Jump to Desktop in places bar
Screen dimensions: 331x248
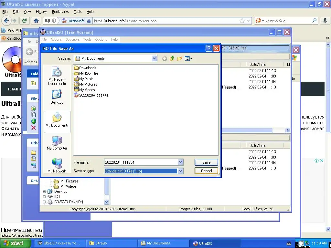[57, 97]
